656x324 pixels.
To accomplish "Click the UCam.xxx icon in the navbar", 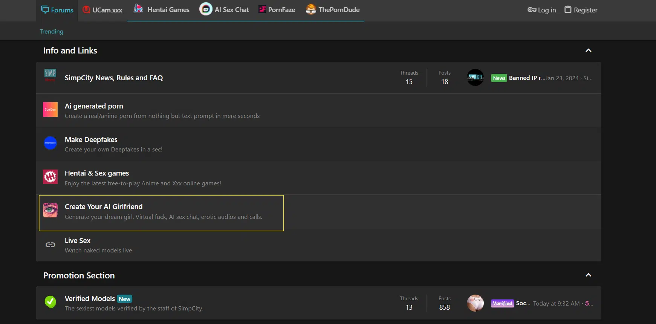I will [86, 10].
